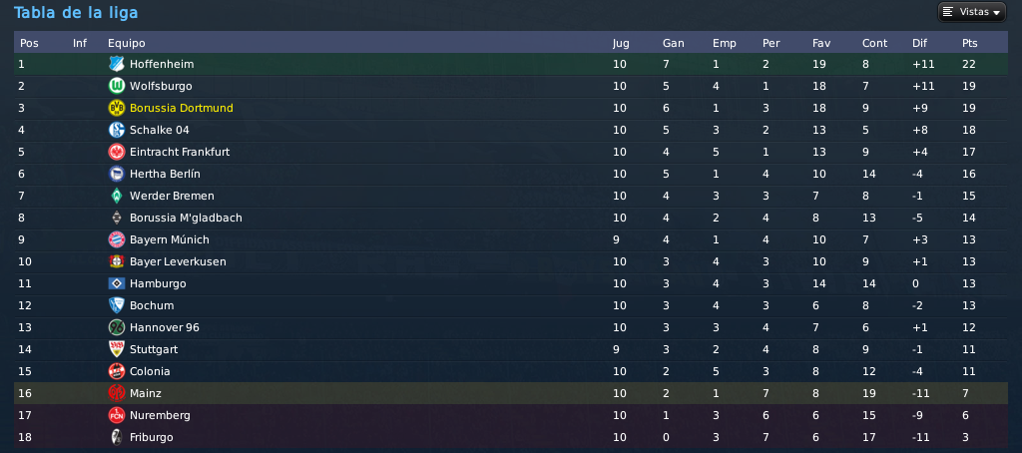Click the Hoffenheim club crest icon

[x=117, y=64]
